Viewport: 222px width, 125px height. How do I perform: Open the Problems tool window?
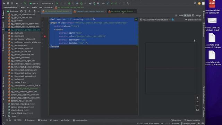click(29, 120)
